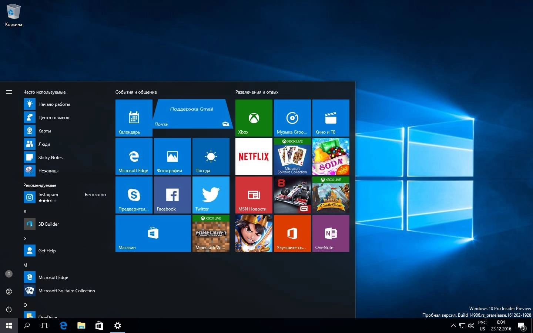Open the Twitter tile

[x=211, y=195]
